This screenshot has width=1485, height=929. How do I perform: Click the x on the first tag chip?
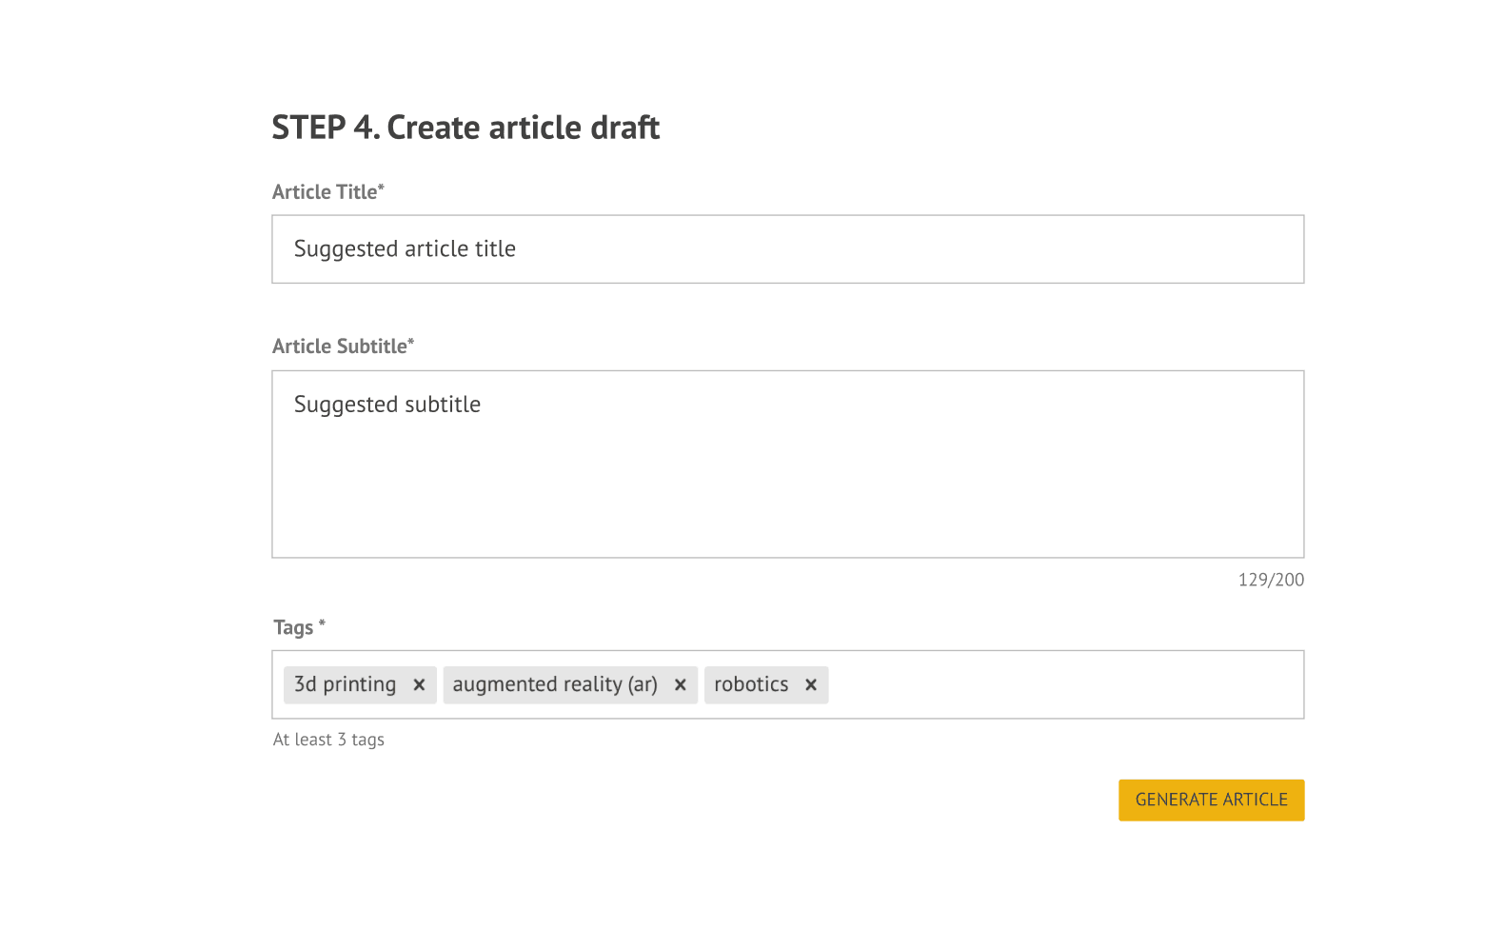pyautogui.click(x=419, y=684)
